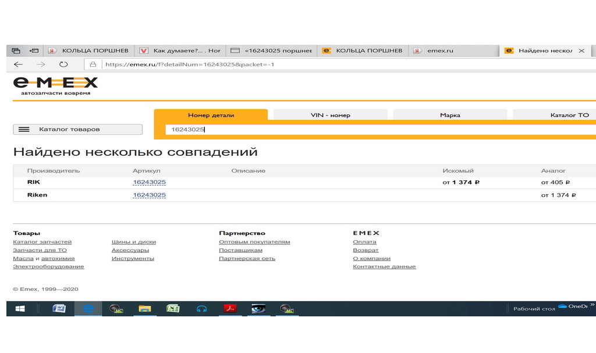This screenshot has height=353, width=596.
Task: Click the Производитель column header
Action: [54, 170]
